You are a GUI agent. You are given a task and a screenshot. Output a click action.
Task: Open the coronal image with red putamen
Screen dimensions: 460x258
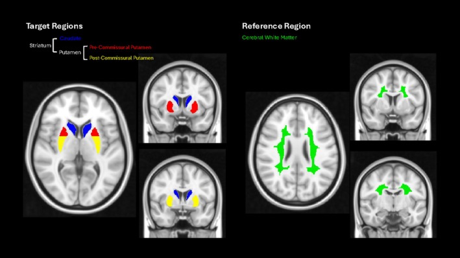(x=182, y=99)
